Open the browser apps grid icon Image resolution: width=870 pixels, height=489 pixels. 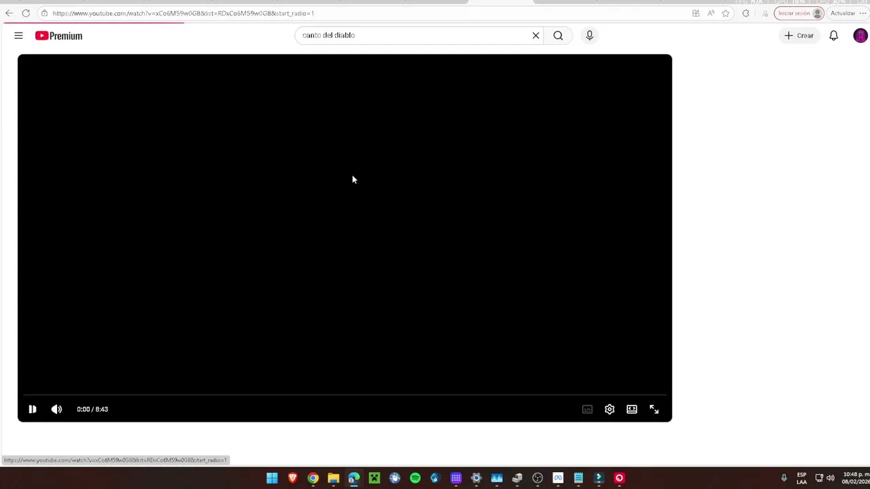coord(695,13)
